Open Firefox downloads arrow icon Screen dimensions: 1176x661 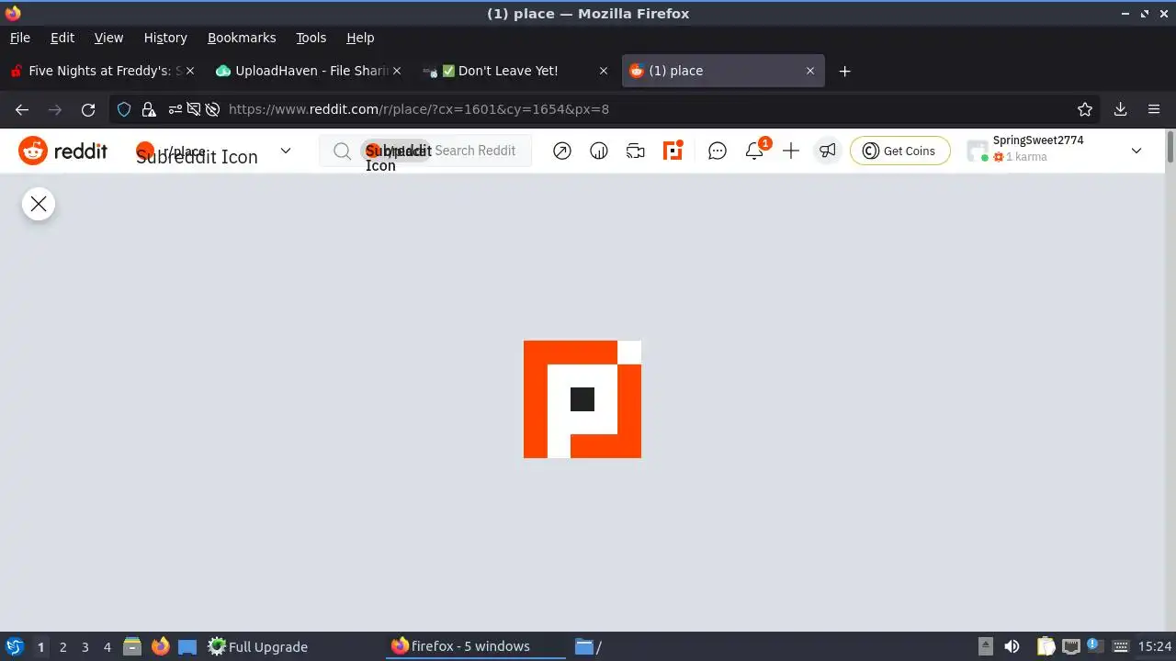[1120, 109]
